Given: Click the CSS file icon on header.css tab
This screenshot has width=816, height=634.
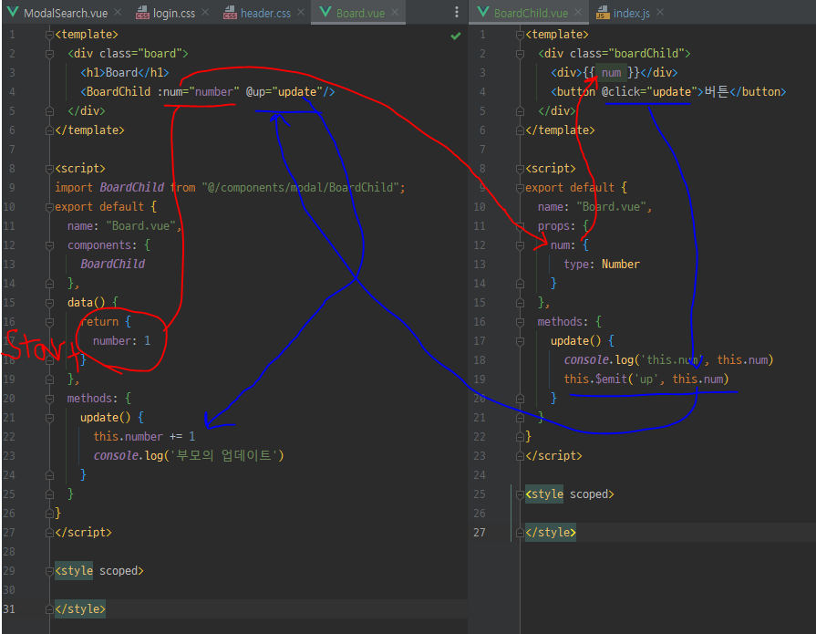Looking at the screenshot, I should (x=230, y=13).
